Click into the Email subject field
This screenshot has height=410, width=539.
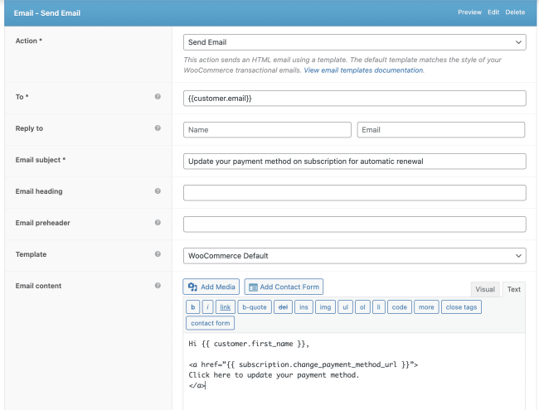pos(354,161)
